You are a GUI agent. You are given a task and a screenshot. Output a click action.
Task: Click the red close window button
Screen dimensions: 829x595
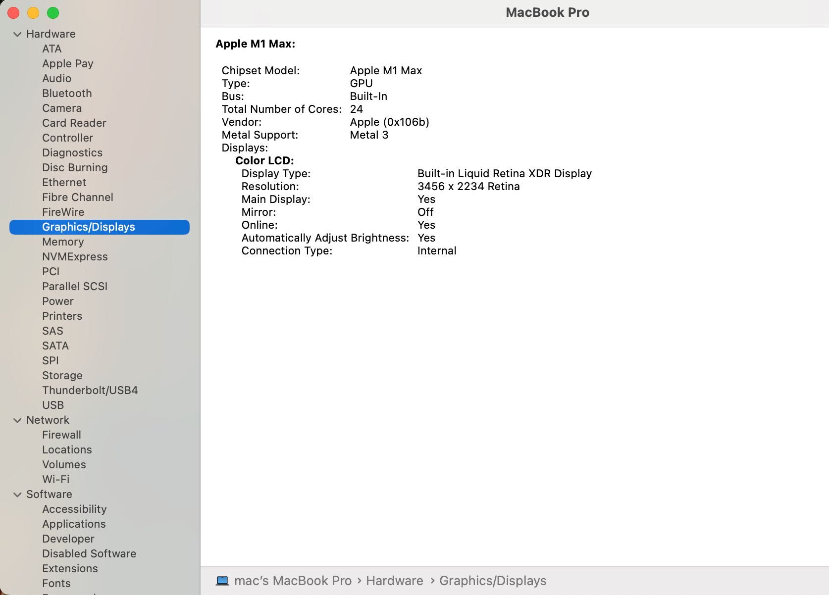point(13,13)
